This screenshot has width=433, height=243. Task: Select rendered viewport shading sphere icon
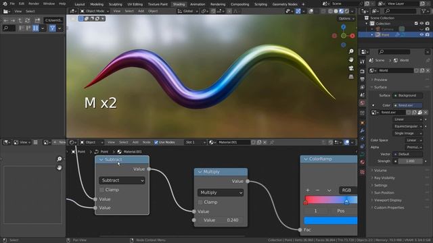tap(347, 11)
